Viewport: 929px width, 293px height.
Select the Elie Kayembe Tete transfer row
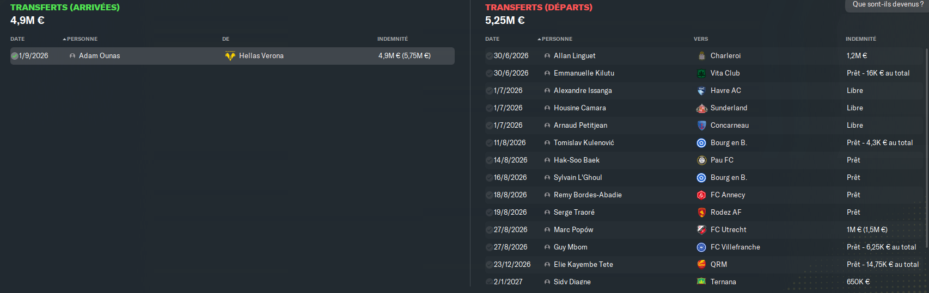coord(653,265)
